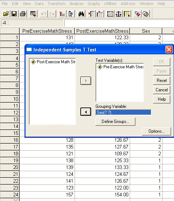Open the View menu
This screenshot has width=174, height=201.
tap(27, 4)
